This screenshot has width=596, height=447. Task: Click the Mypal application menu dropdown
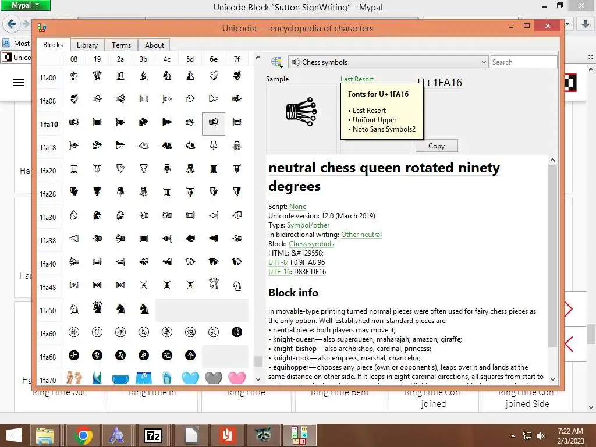tap(25, 5)
